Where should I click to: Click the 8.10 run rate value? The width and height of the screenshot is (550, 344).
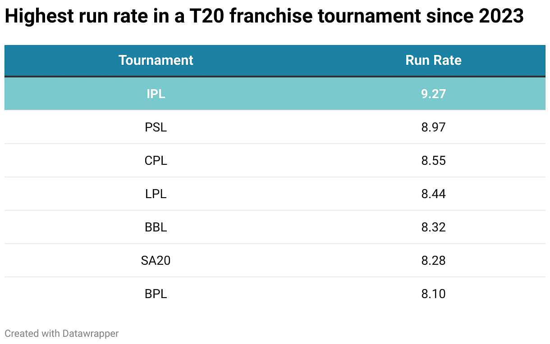pos(433,294)
